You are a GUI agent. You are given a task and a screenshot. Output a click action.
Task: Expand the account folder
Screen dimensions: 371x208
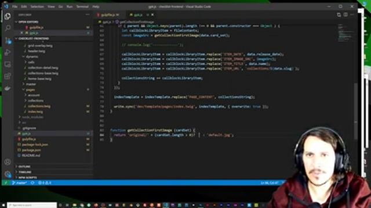click(x=34, y=95)
